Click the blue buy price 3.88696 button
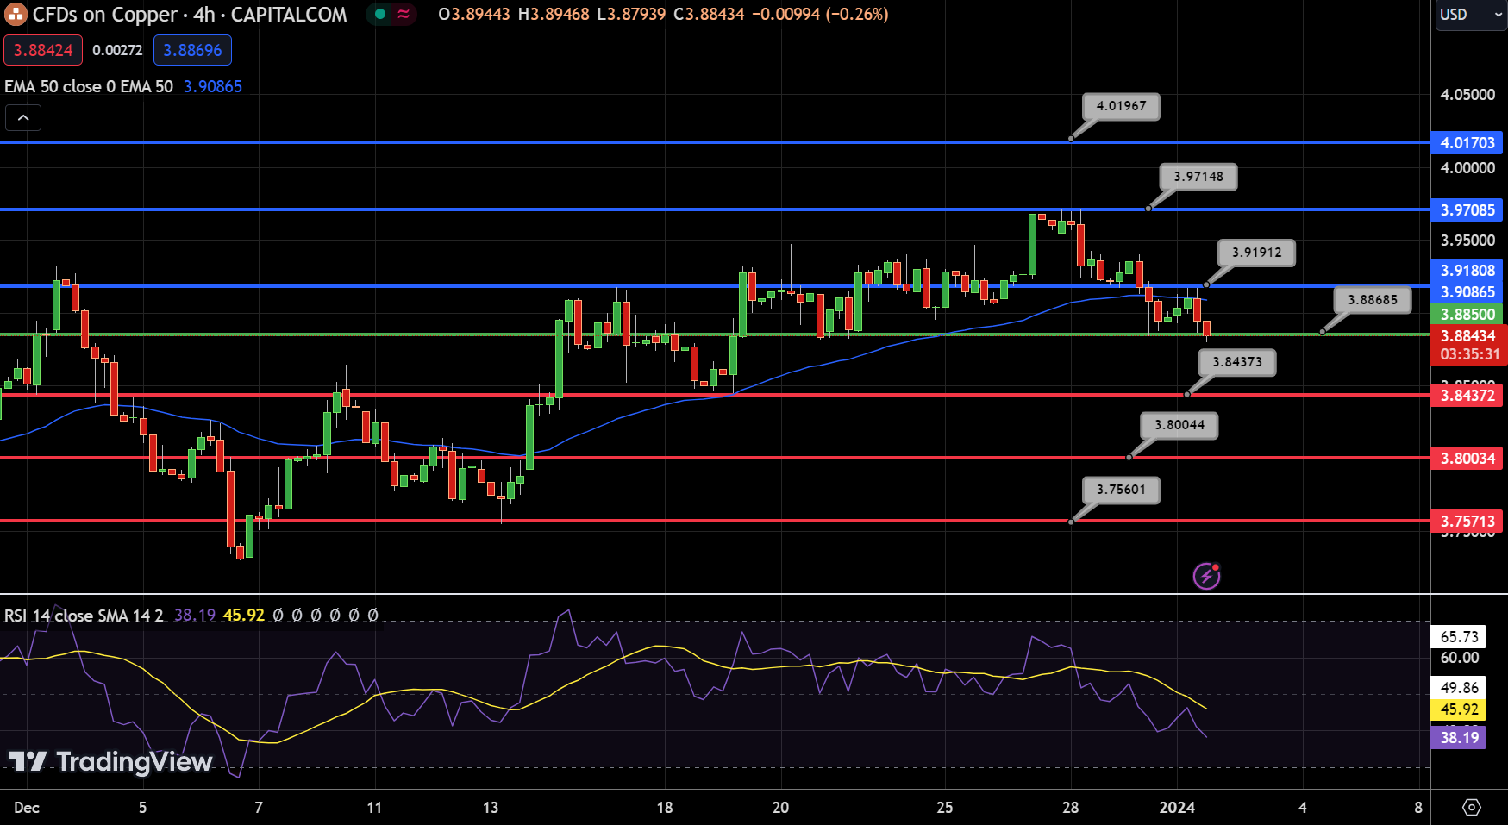The height and width of the screenshot is (825, 1508). (x=192, y=50)
